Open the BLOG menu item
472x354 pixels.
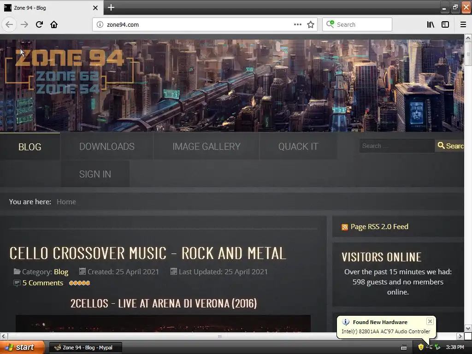(30, 147)
